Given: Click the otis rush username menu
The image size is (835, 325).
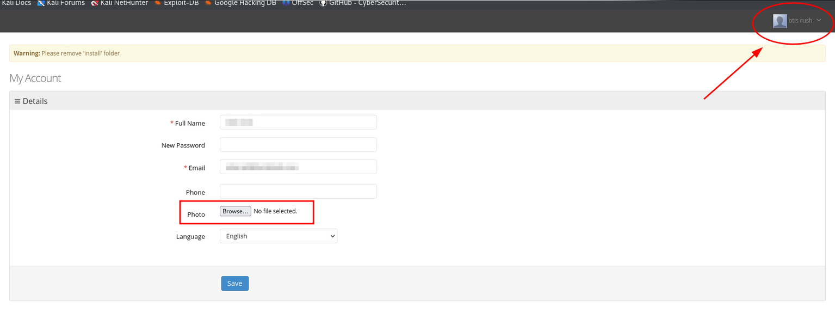Looking at the screenshot, I should [x=800, y=21].
